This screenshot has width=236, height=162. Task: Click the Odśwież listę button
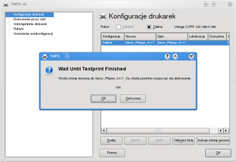point(184,140)
